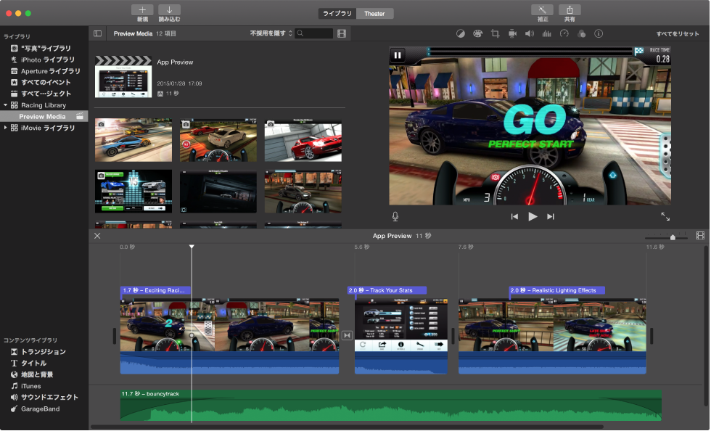Click the first timeline clip's audio waveform
The image size is (711, 431).
point(229,363)
